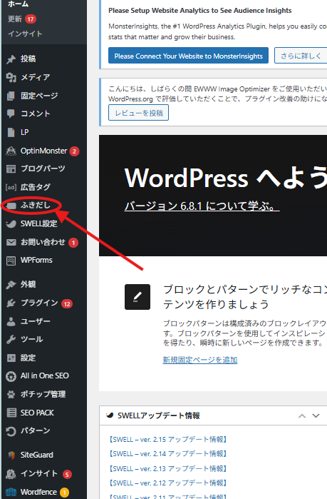
Task: Click the インサイト notification badge 5
Action: [67, 475]
